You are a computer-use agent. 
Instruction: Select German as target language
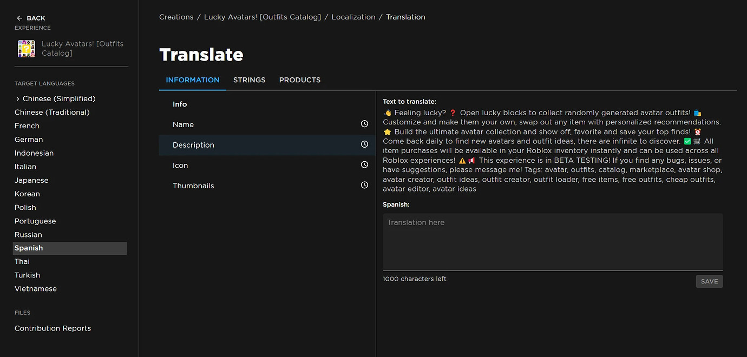[29, 140]
